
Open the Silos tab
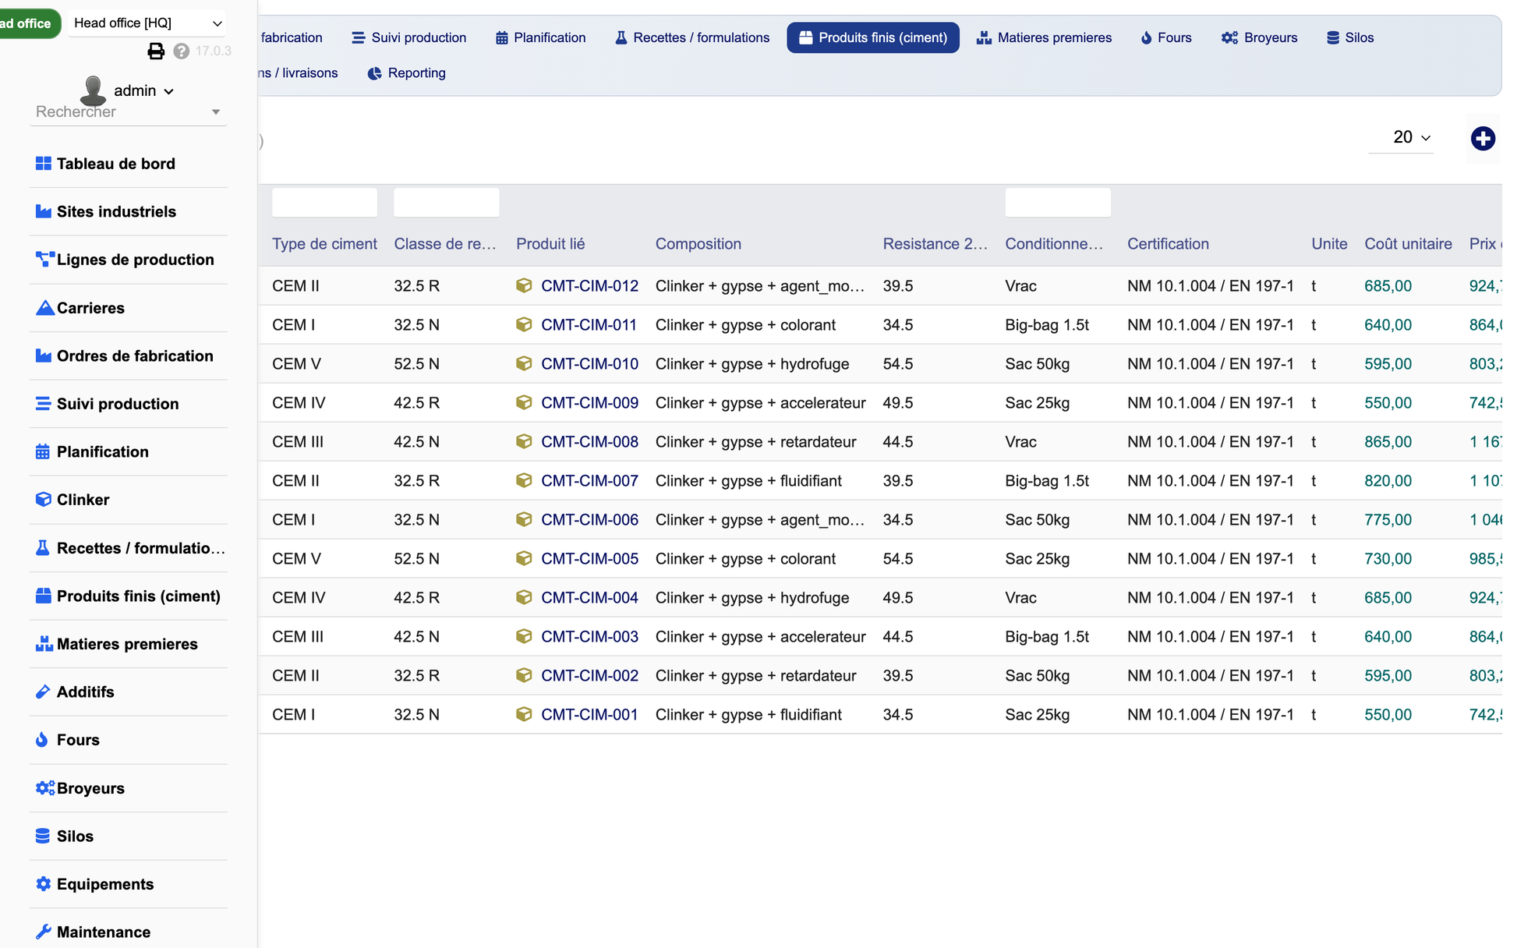coord(1351,38)
